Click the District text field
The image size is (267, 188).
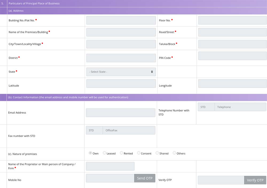pos(121,58)
